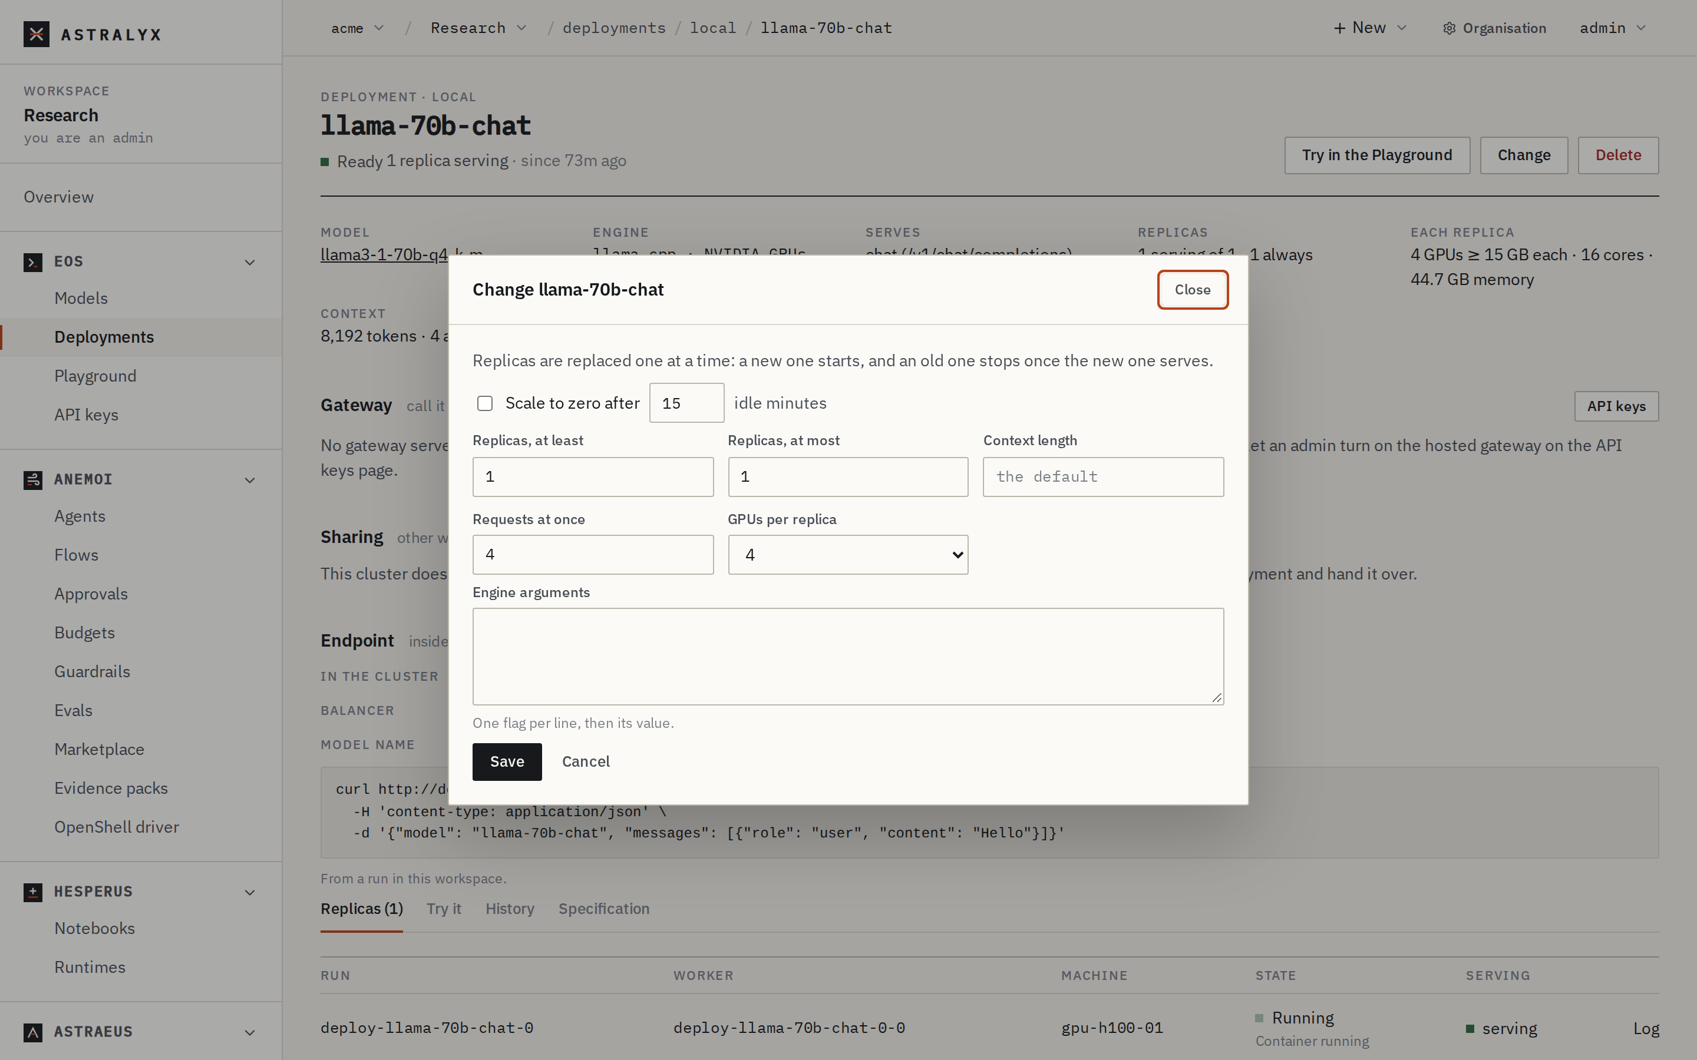This screenshot has height=1060, width=1697.
Task: Close the Change llama-70b-chat dialog
Action: 1192,290
